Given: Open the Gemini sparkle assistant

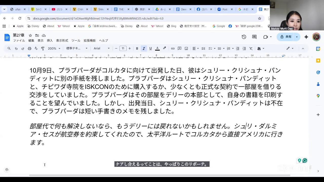Looking at the screenshot, I should [306, 37].
